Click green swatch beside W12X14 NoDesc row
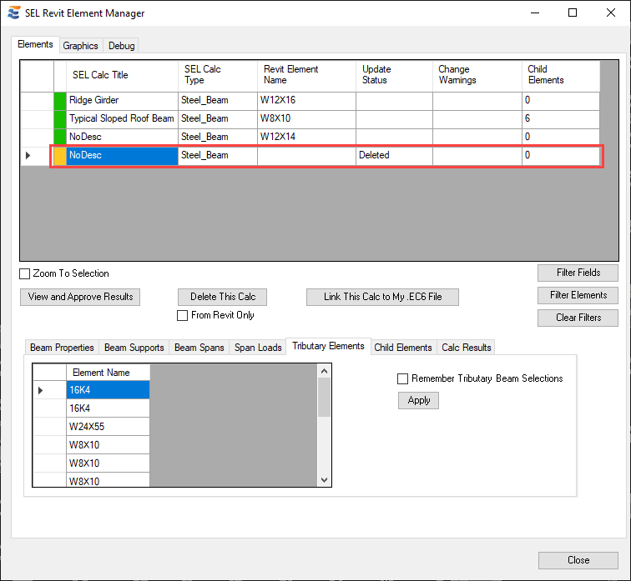This screenshot has width=631, height=581. pyautogui.click(x=60, y=138)
